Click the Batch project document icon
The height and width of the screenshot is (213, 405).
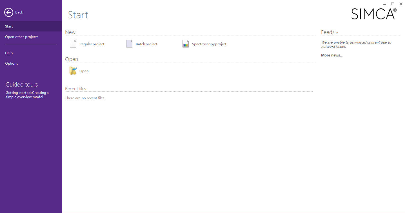tap(129, 44)
